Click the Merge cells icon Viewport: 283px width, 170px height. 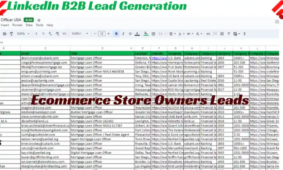[160, 34]
